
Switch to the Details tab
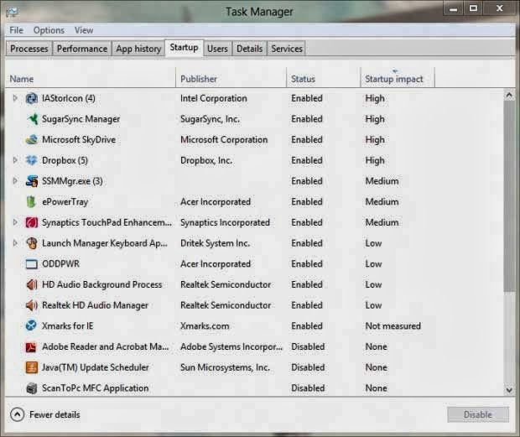point(249,49)
